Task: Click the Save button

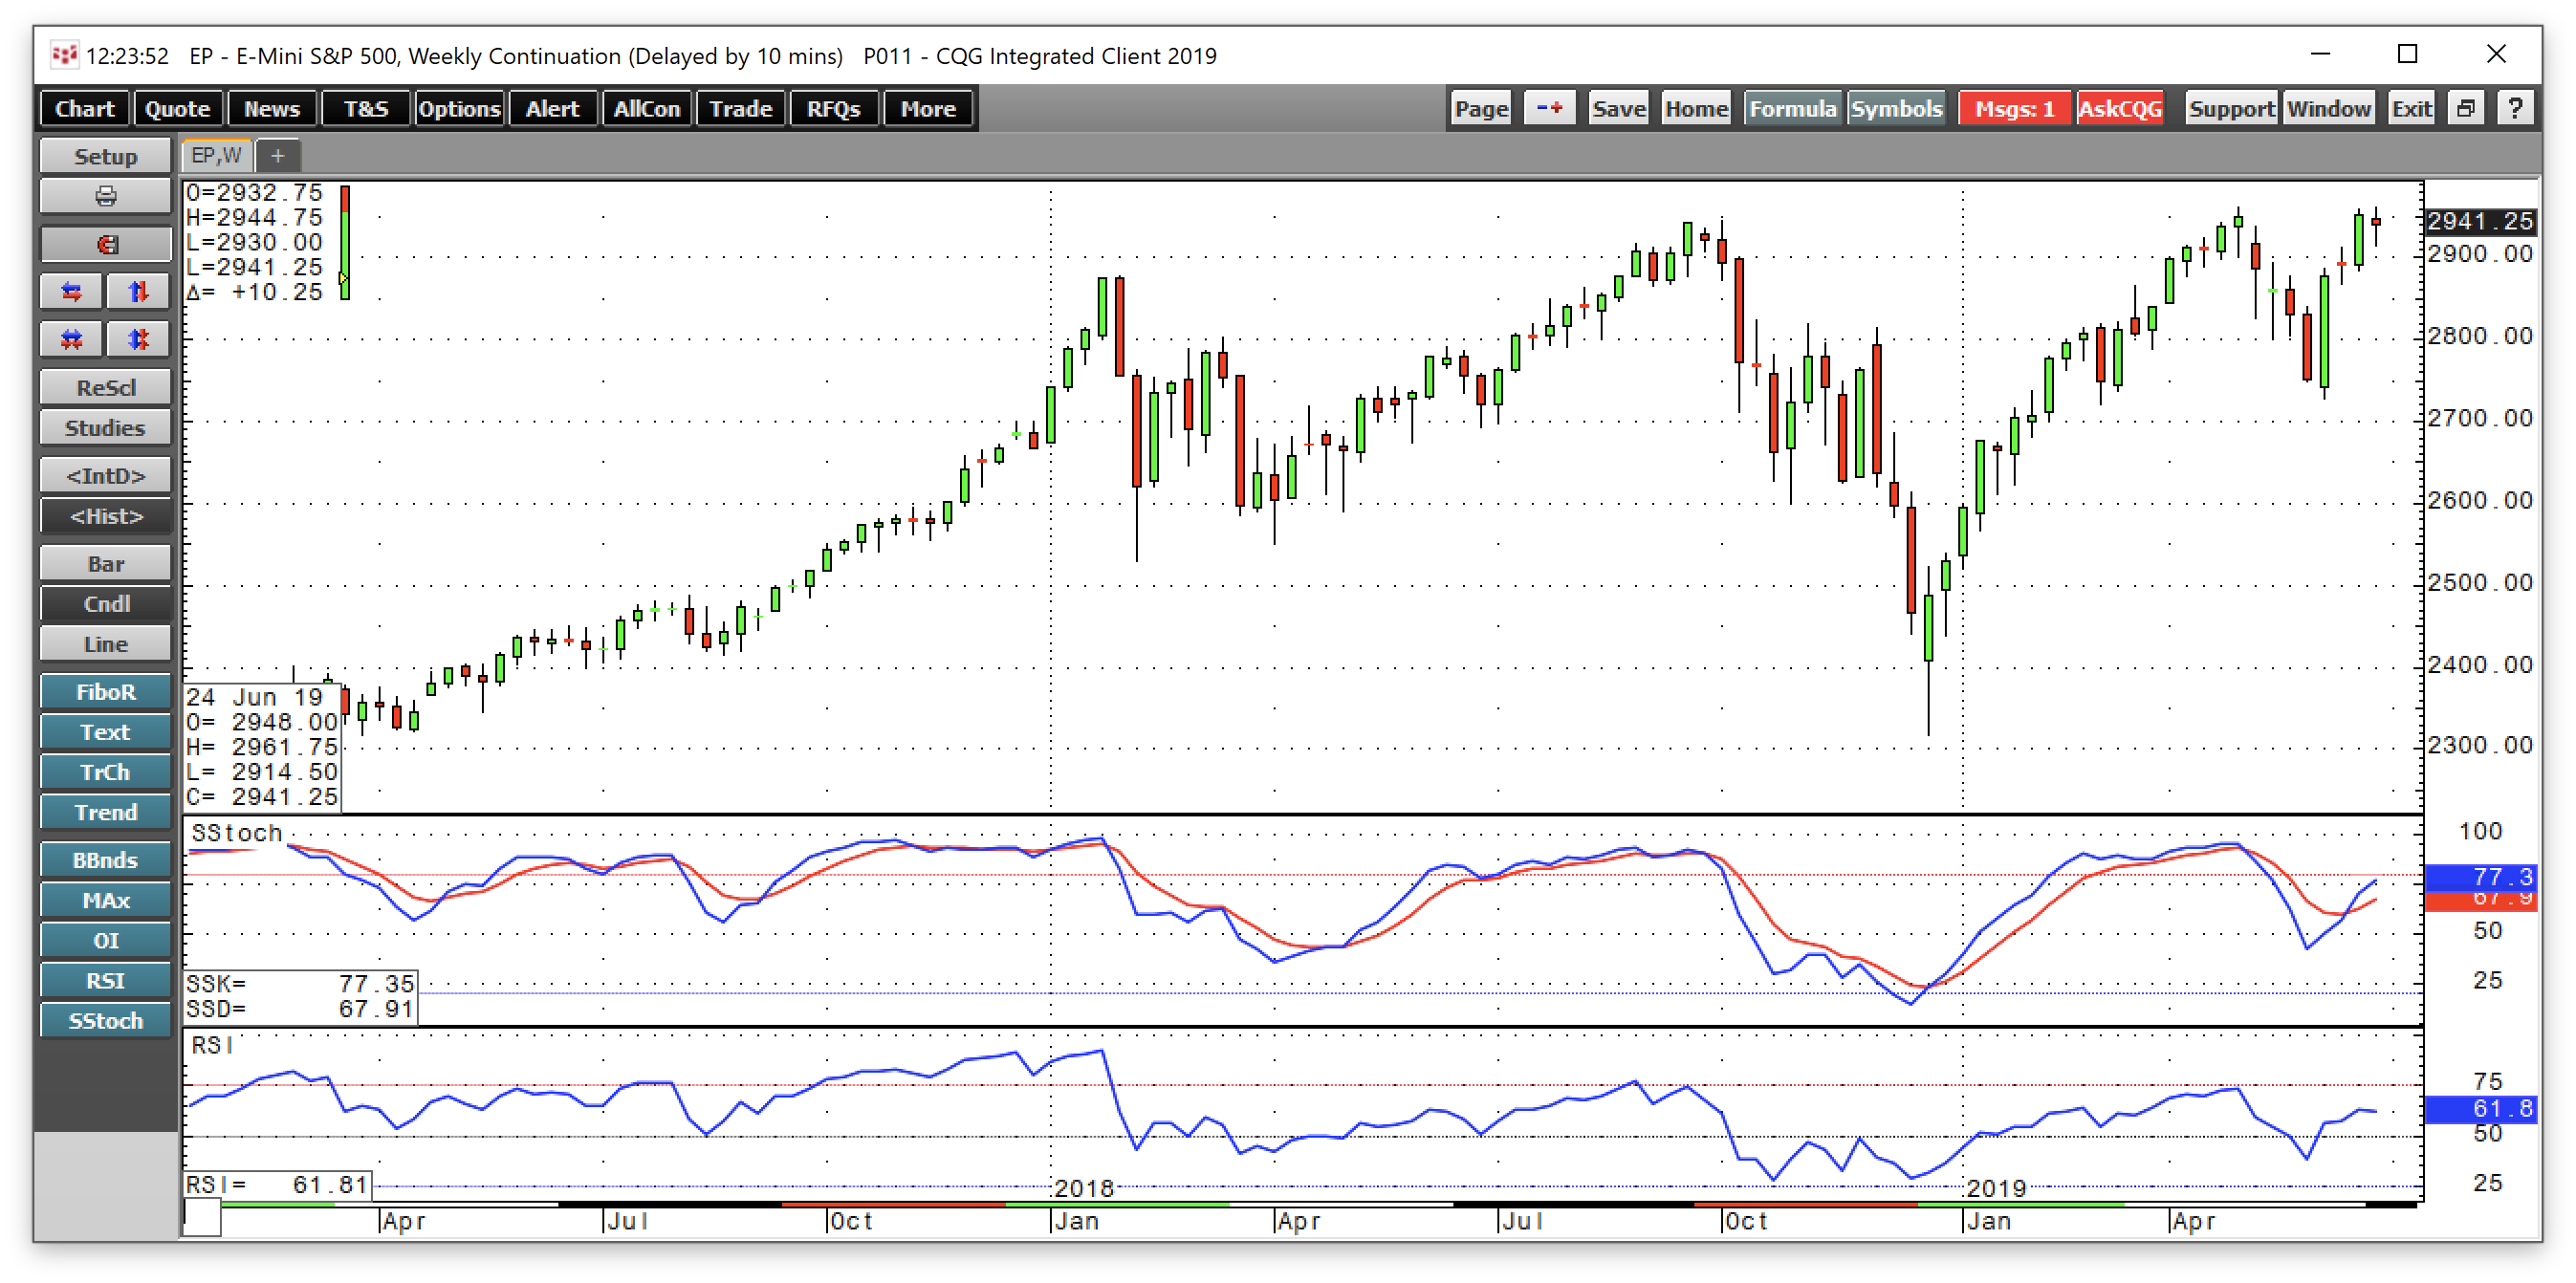Action: 1619,109
